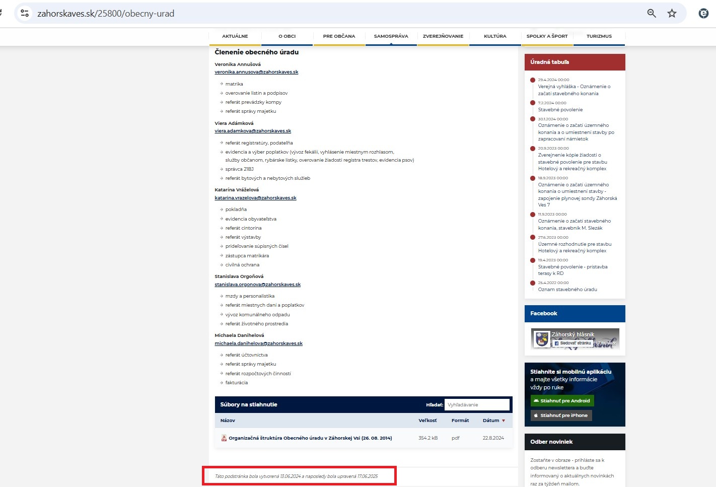Open katarina.vrazelova@zahorskaves.sk email link

(x=255, y=198)
